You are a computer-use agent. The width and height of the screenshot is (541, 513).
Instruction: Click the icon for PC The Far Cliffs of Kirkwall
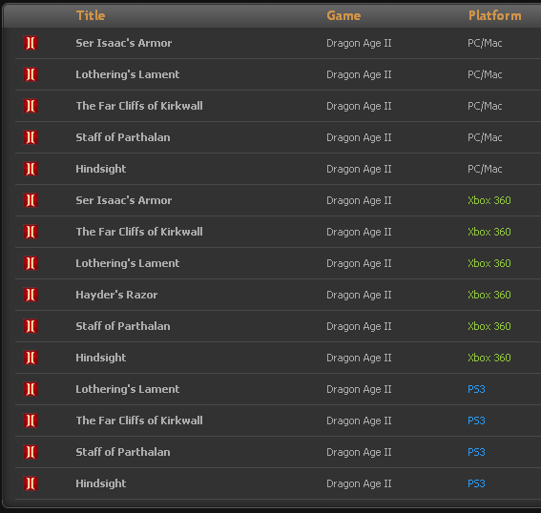coord(31,106)
